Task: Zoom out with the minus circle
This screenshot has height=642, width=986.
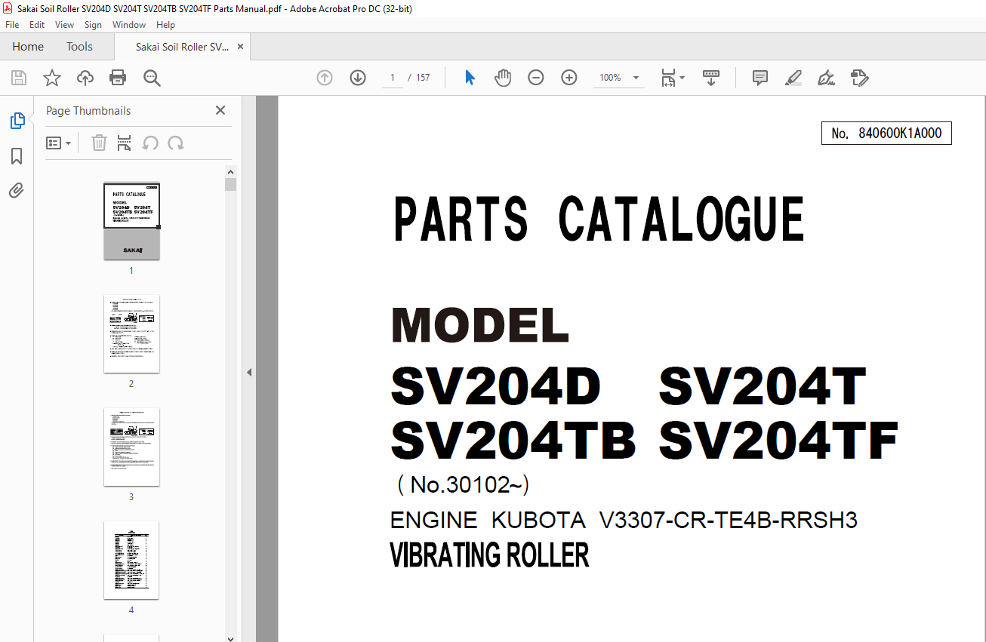Action: [x=536, y=78]
